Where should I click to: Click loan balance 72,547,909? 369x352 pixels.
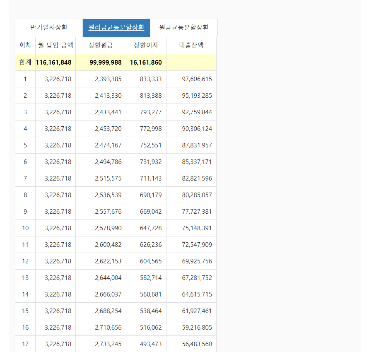197,245
